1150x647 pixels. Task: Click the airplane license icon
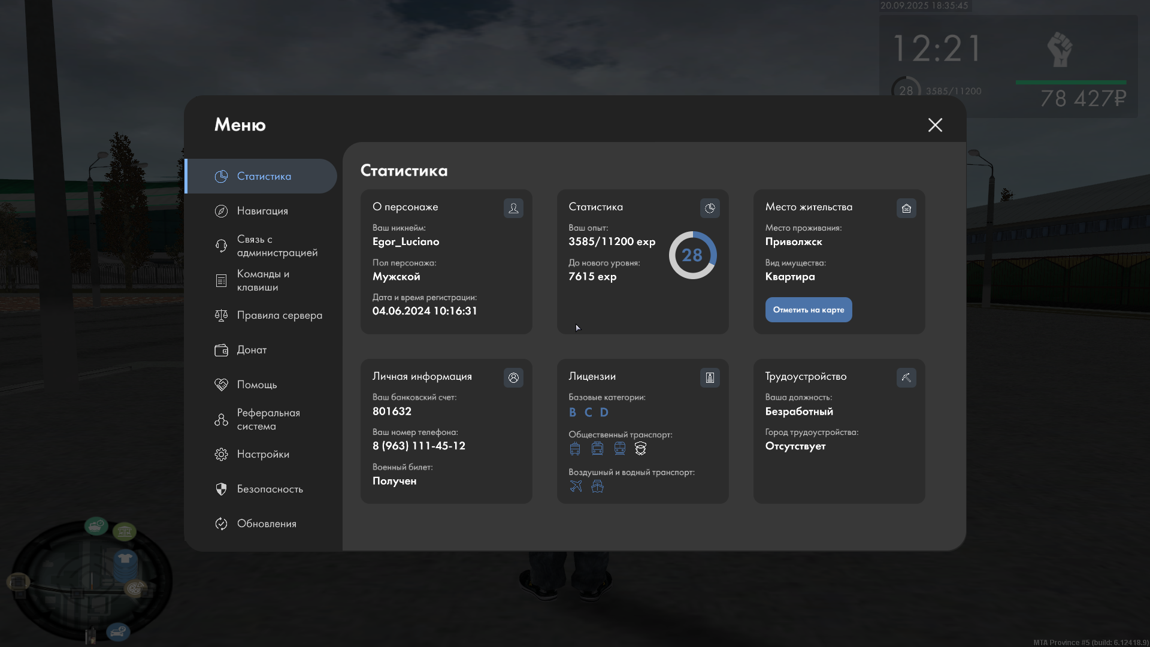click(576, 486)
